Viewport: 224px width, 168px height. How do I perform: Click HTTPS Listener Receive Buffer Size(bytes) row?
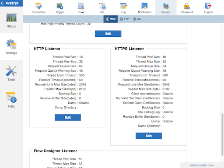143,117
